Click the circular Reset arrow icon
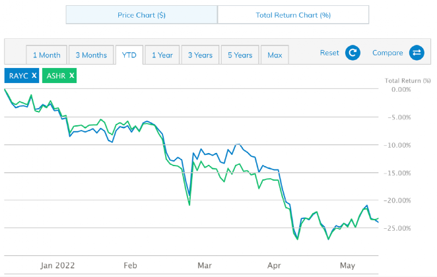This screenshot has width=437, height=277. 353,53
